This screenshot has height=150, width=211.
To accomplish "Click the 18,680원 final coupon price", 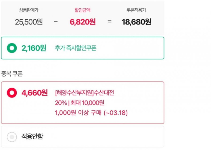I will click(x=136, y=22).
